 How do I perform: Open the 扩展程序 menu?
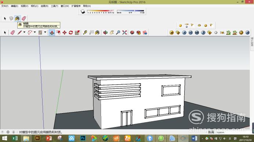(x=76, y=6)
